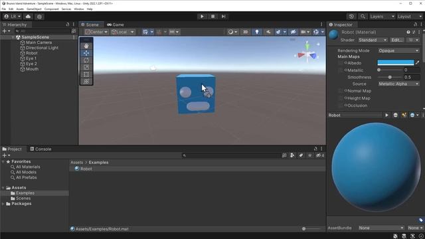Select the Rotate tool
Viewport: 425px width, 239px height.
(86, 60)
